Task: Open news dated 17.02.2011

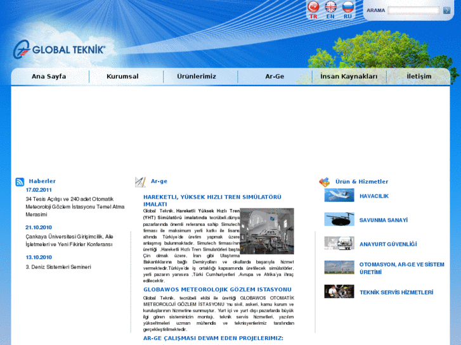Action: [39, 190]
